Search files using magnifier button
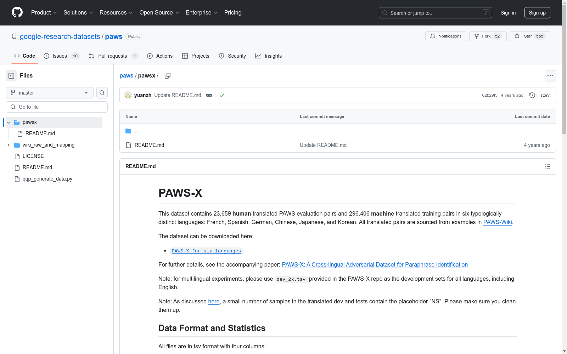 [x=102, y=93]
